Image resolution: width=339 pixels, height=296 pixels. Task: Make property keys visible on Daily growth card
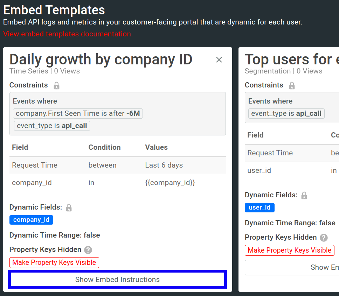coord(54,262)
